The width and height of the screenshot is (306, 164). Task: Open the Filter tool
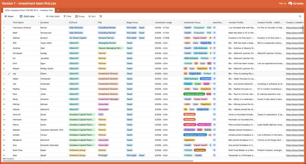tap(67, 16)
